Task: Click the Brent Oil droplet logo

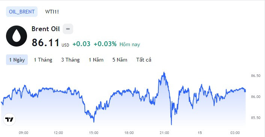Action: [17, 36]
